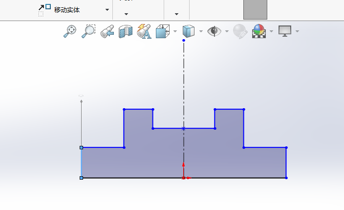Open the Hide/Show Items dropdown arrow

227,31
